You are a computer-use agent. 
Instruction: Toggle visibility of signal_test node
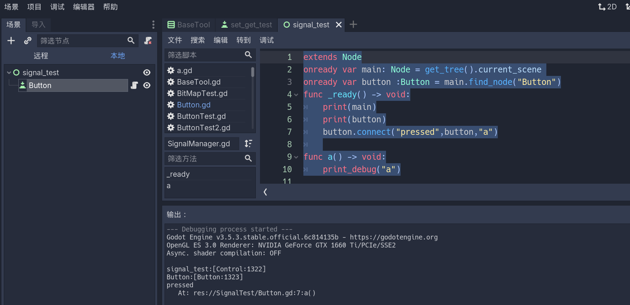(x=147, y=72)
